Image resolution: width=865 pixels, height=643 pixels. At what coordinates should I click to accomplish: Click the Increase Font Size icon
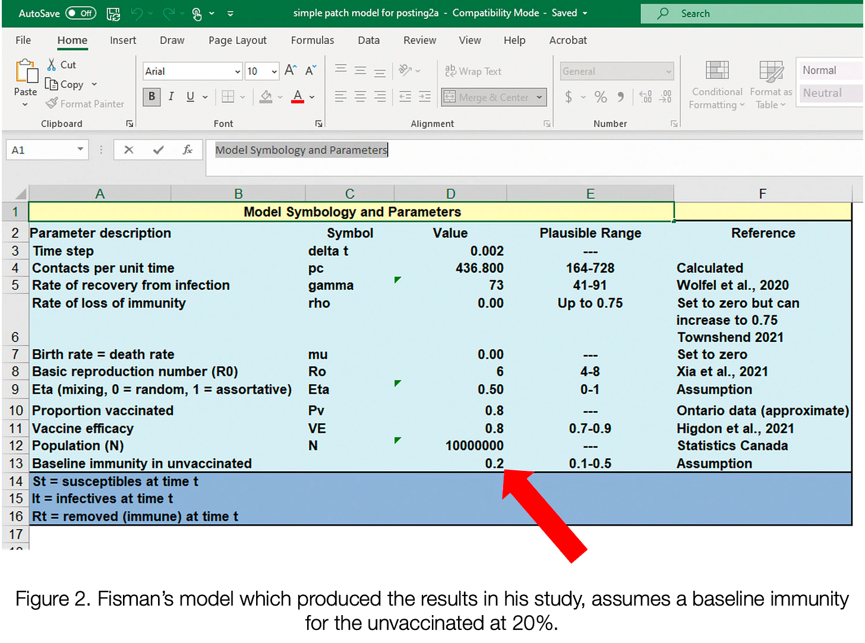[290, 71]
